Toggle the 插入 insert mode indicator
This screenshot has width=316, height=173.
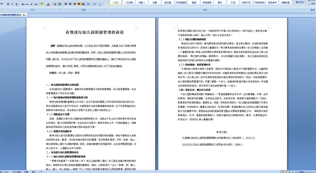[x=34, y=172]
